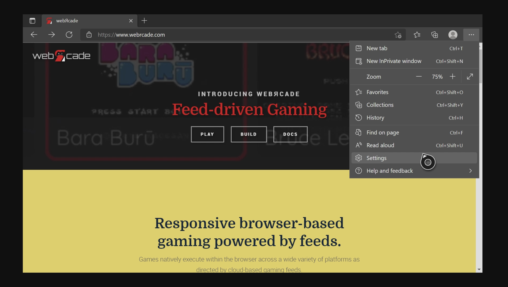Screen dimensions: 508x287
Task: Click the page scrollbar down arrow
Action: point(480,269)
